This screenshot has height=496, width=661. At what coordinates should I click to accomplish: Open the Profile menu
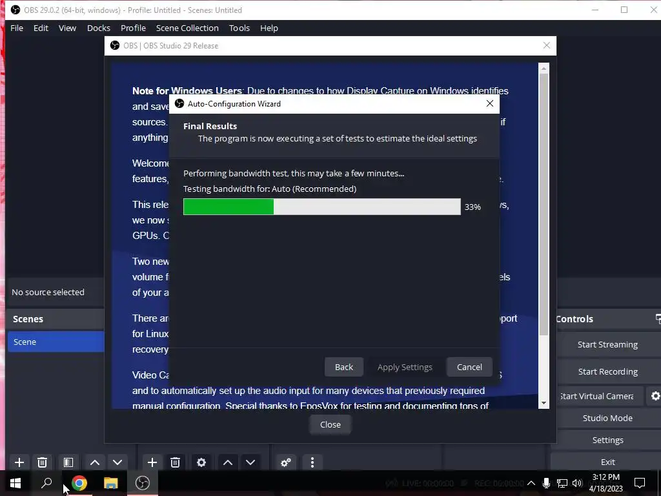[x=133, y=28]
